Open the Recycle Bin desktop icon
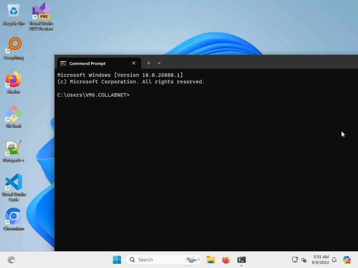This screenshot has height=268, width=358. pos(14,14)
